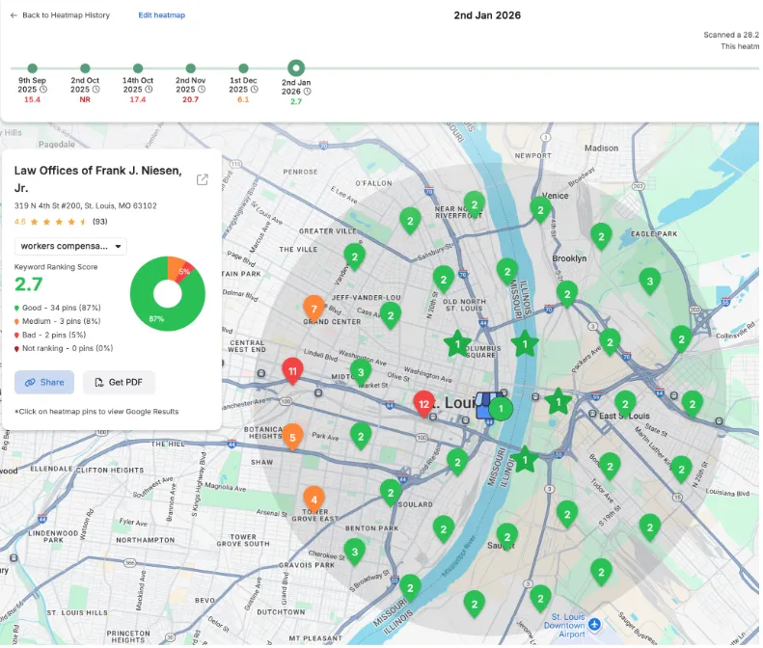Click green pin 3 near Cherokee St
Image resolution: width=763 pixels, height=648 pixels.
(355, 553)
